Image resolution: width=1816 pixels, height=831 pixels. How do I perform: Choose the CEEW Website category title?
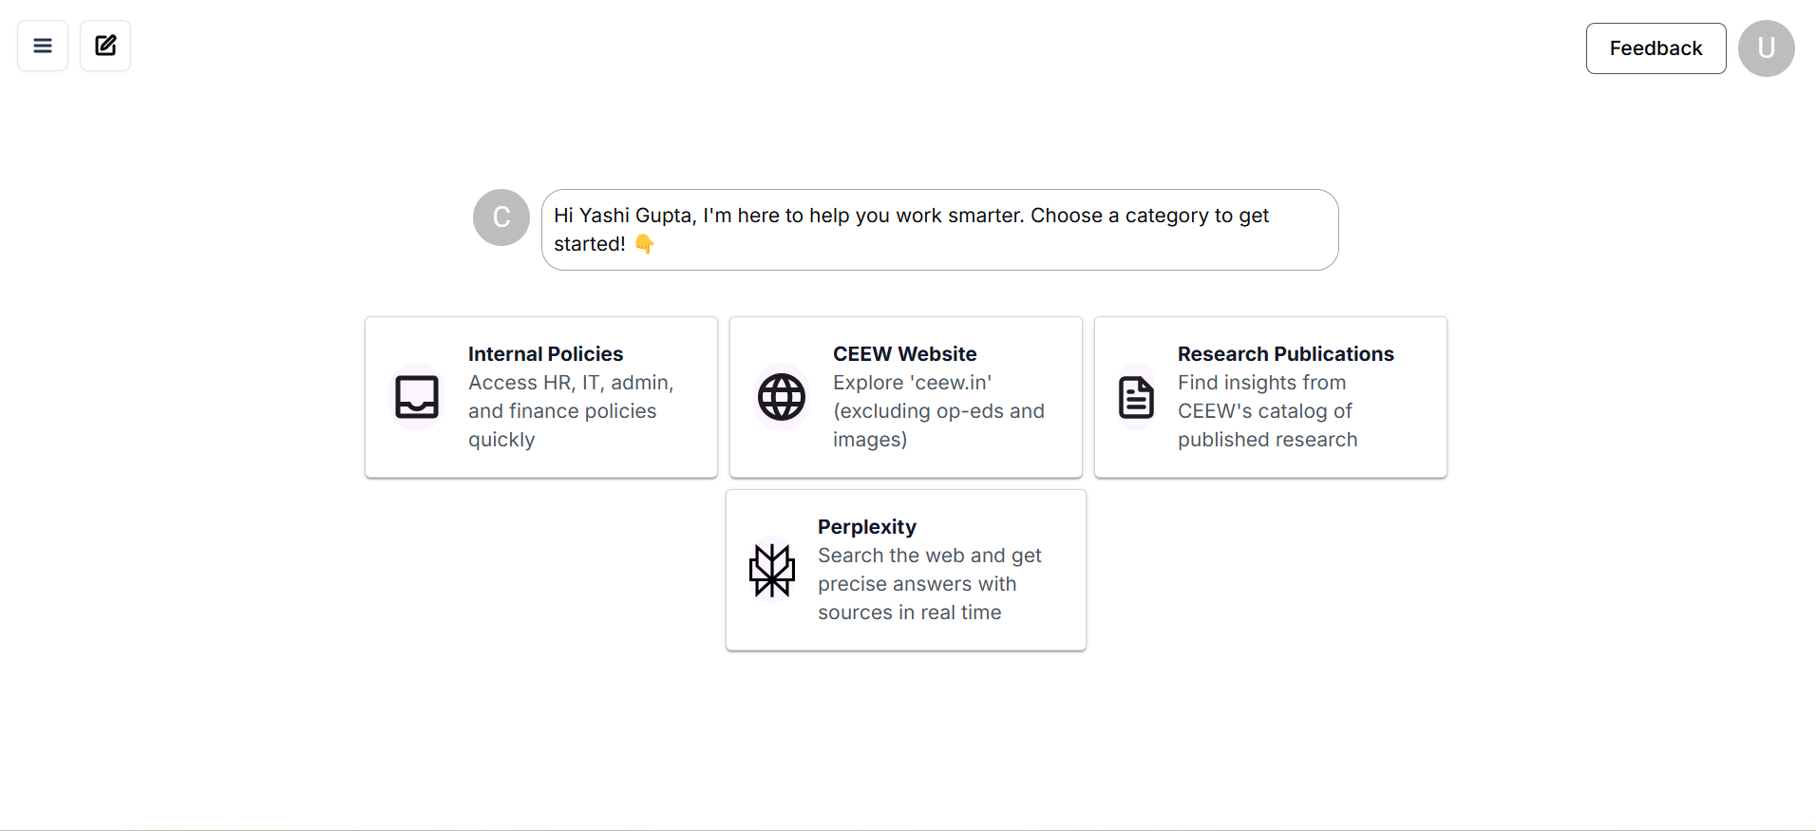(x=904, y=354)
